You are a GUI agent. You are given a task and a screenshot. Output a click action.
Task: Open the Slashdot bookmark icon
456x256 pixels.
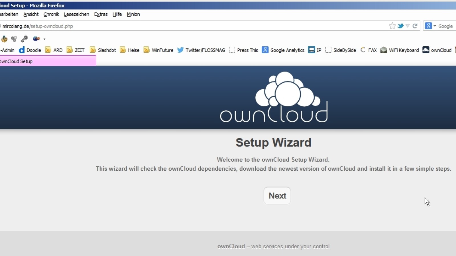tap(92, 50)
